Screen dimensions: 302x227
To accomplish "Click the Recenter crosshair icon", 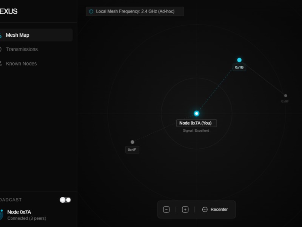I will pos(205,210).
